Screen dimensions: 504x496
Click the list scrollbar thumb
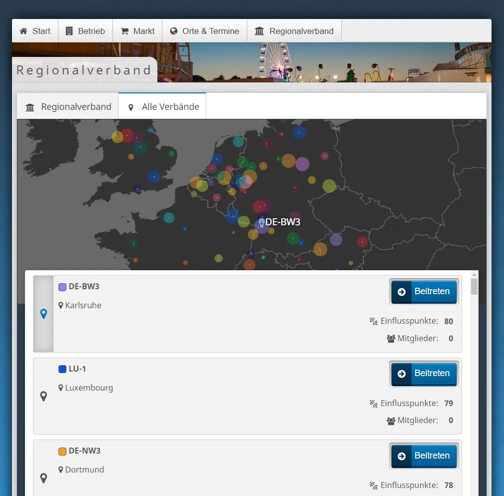[x=474, y=287]
